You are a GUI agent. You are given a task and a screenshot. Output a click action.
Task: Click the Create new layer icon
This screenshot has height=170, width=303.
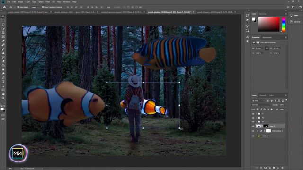pyautogui.click(x=278, y=168)
